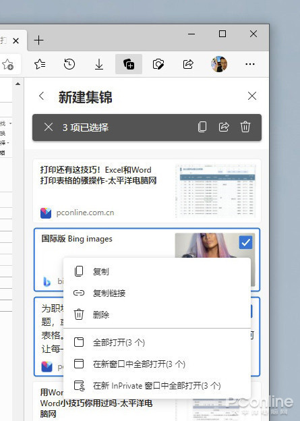300x421 pixels.
Task: Click the share icon in selection bar
Action: pos(224,127)
